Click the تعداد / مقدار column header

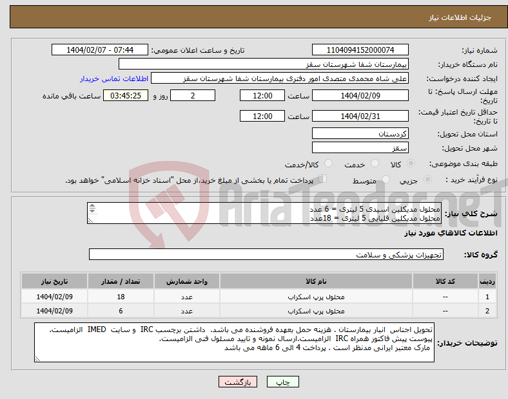121,281
